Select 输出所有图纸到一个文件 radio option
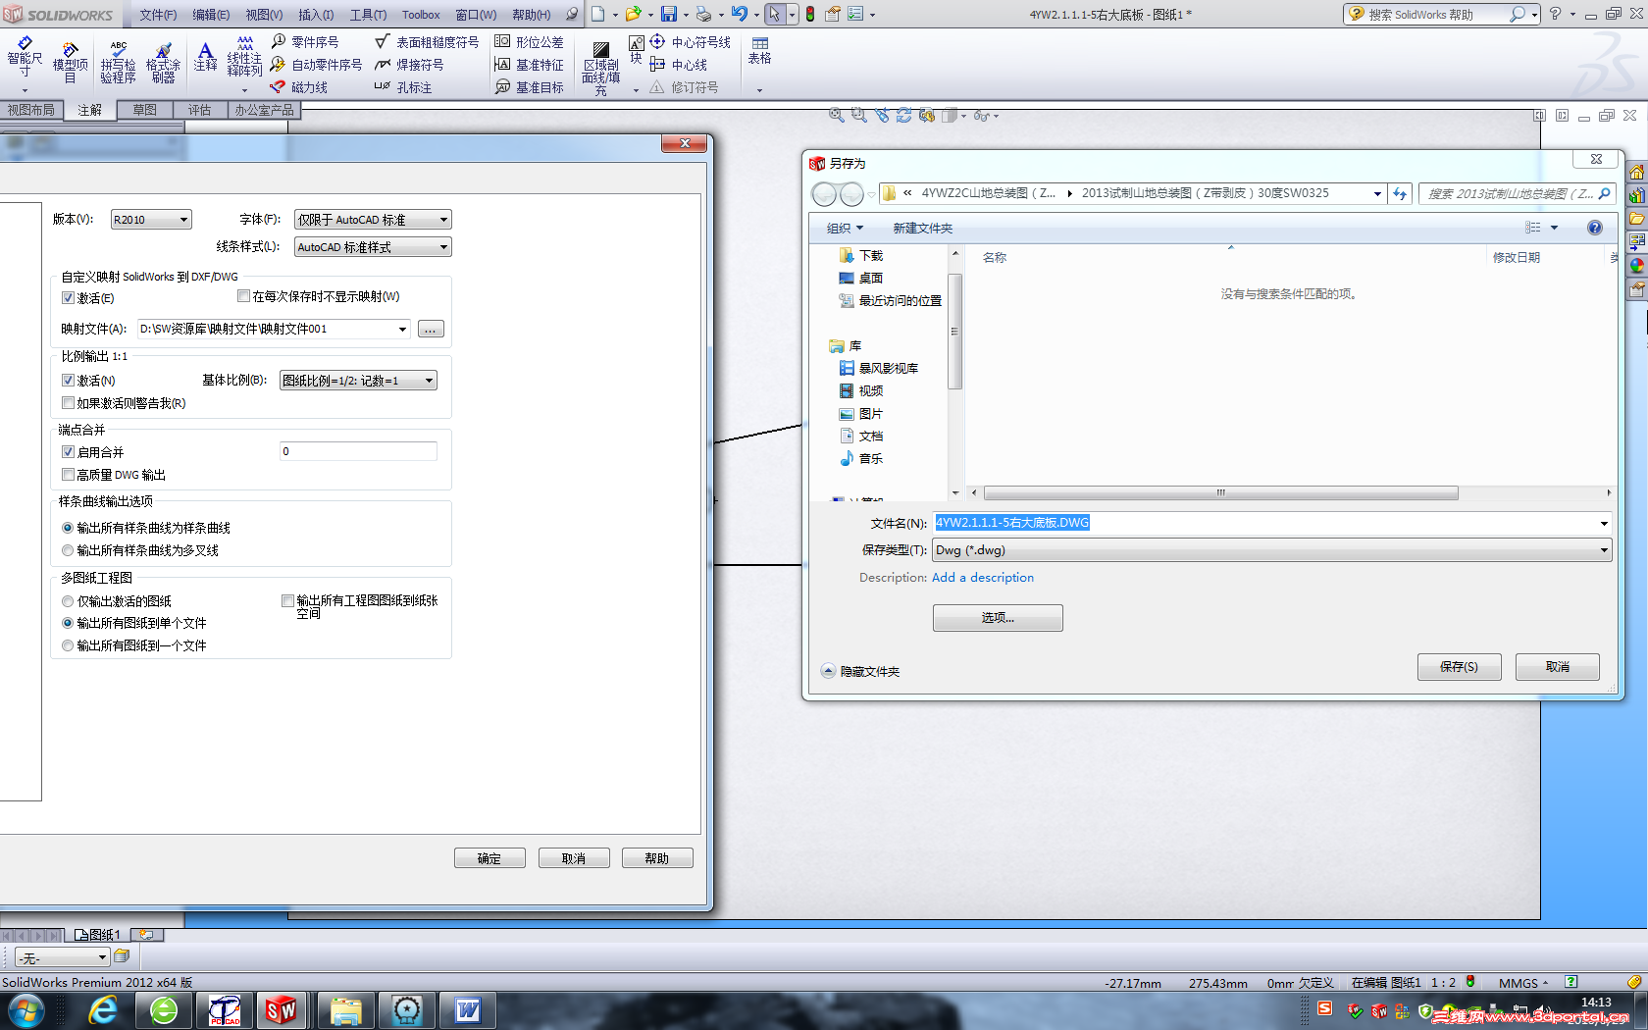The image size is (1648, 1030). [68, 645]
